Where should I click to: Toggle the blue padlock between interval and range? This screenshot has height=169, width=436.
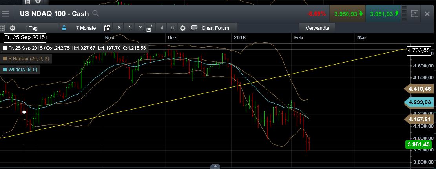64,28
